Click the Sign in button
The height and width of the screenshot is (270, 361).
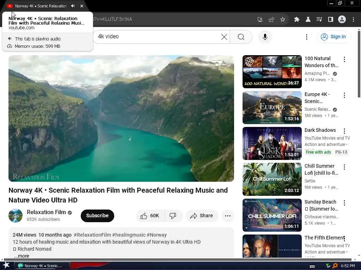click(x=334, y=37)
